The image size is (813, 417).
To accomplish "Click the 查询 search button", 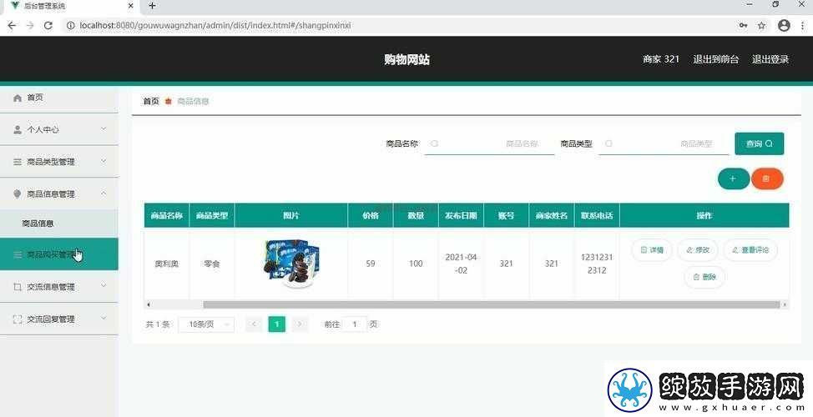I will pos(759,144).
